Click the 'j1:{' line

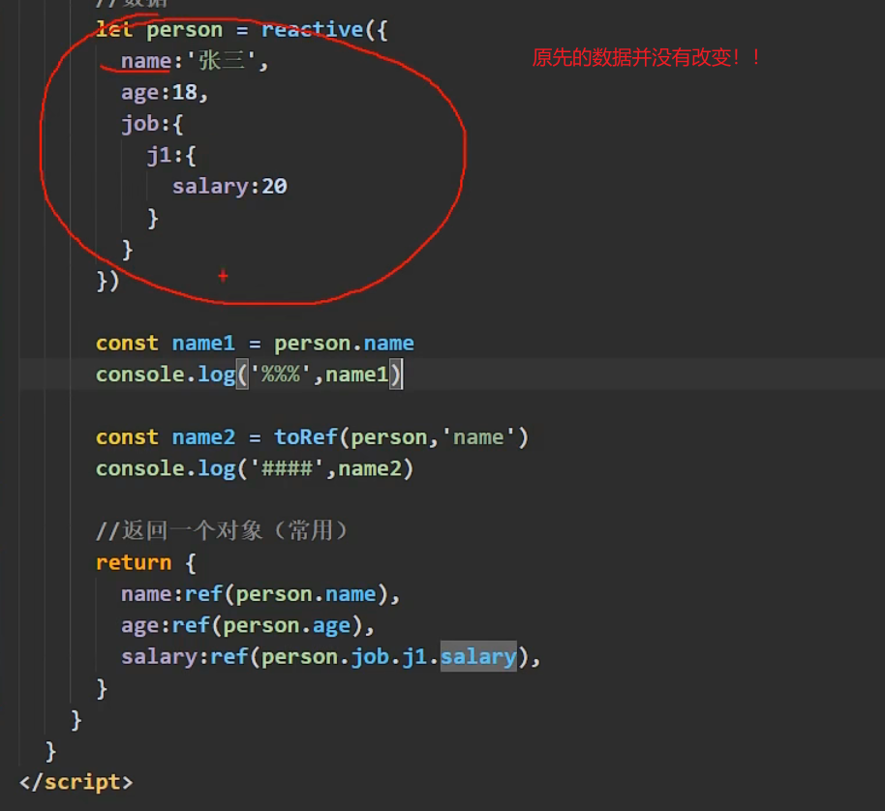(x=171, y=155)
